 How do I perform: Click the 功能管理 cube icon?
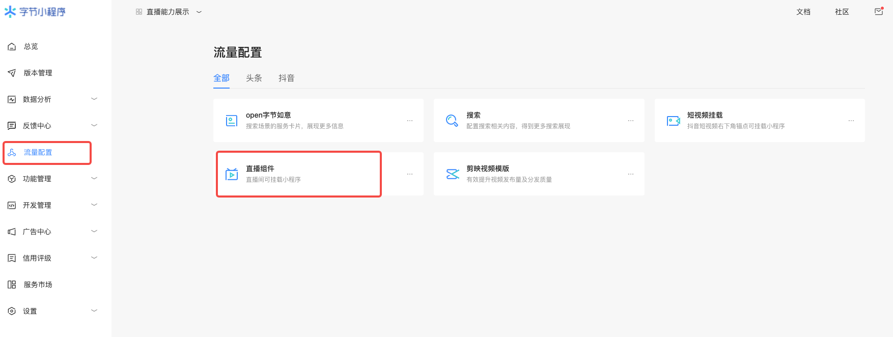point(12,179)
